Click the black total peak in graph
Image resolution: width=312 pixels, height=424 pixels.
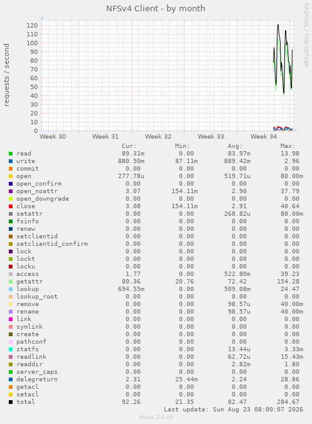(278, 25)
